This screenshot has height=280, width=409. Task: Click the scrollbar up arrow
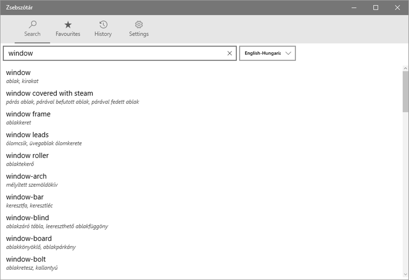405,68
